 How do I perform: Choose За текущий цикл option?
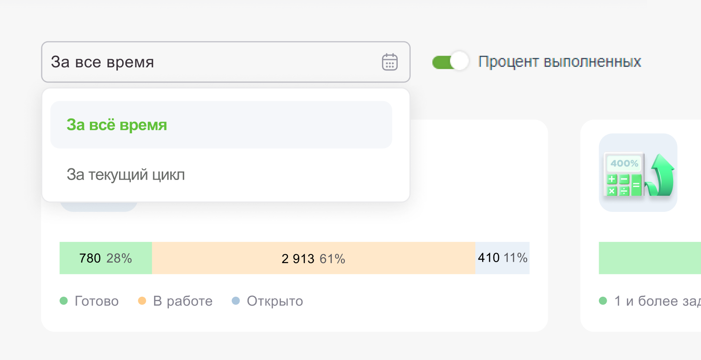[221, 174]
